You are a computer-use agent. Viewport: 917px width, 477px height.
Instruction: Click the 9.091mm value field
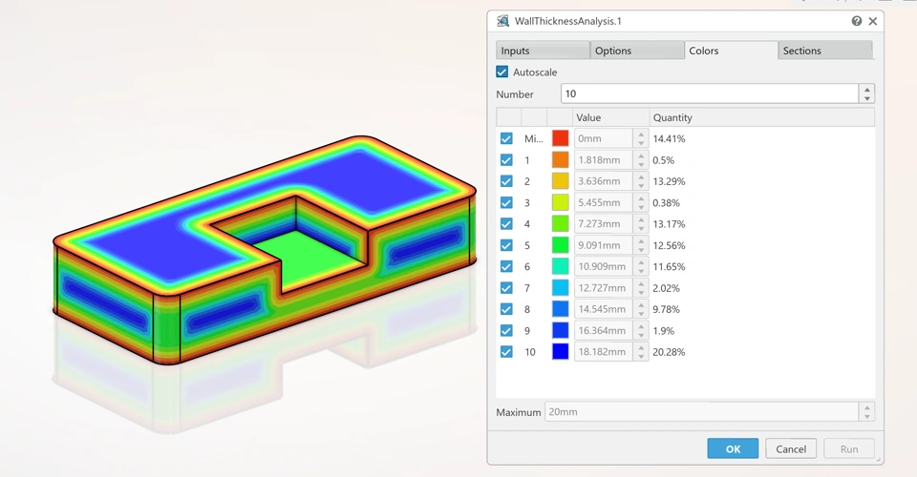coord(604,245)
